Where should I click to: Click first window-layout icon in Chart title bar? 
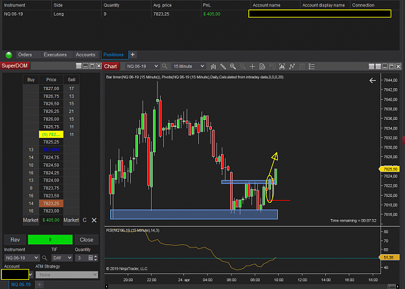[x=371, y=66]
